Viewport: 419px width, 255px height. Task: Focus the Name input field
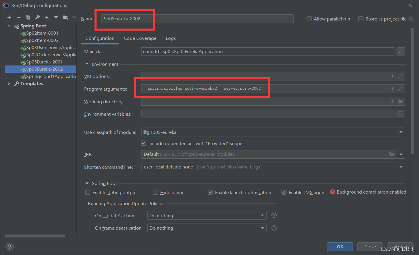click(x=197, y=19)
